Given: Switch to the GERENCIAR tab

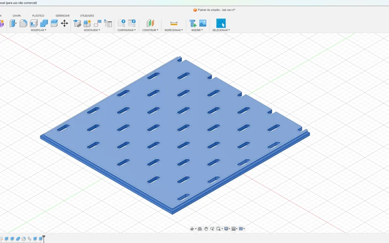Looking at the screenshot, I should pyautogui.click(x=63, y=16).
